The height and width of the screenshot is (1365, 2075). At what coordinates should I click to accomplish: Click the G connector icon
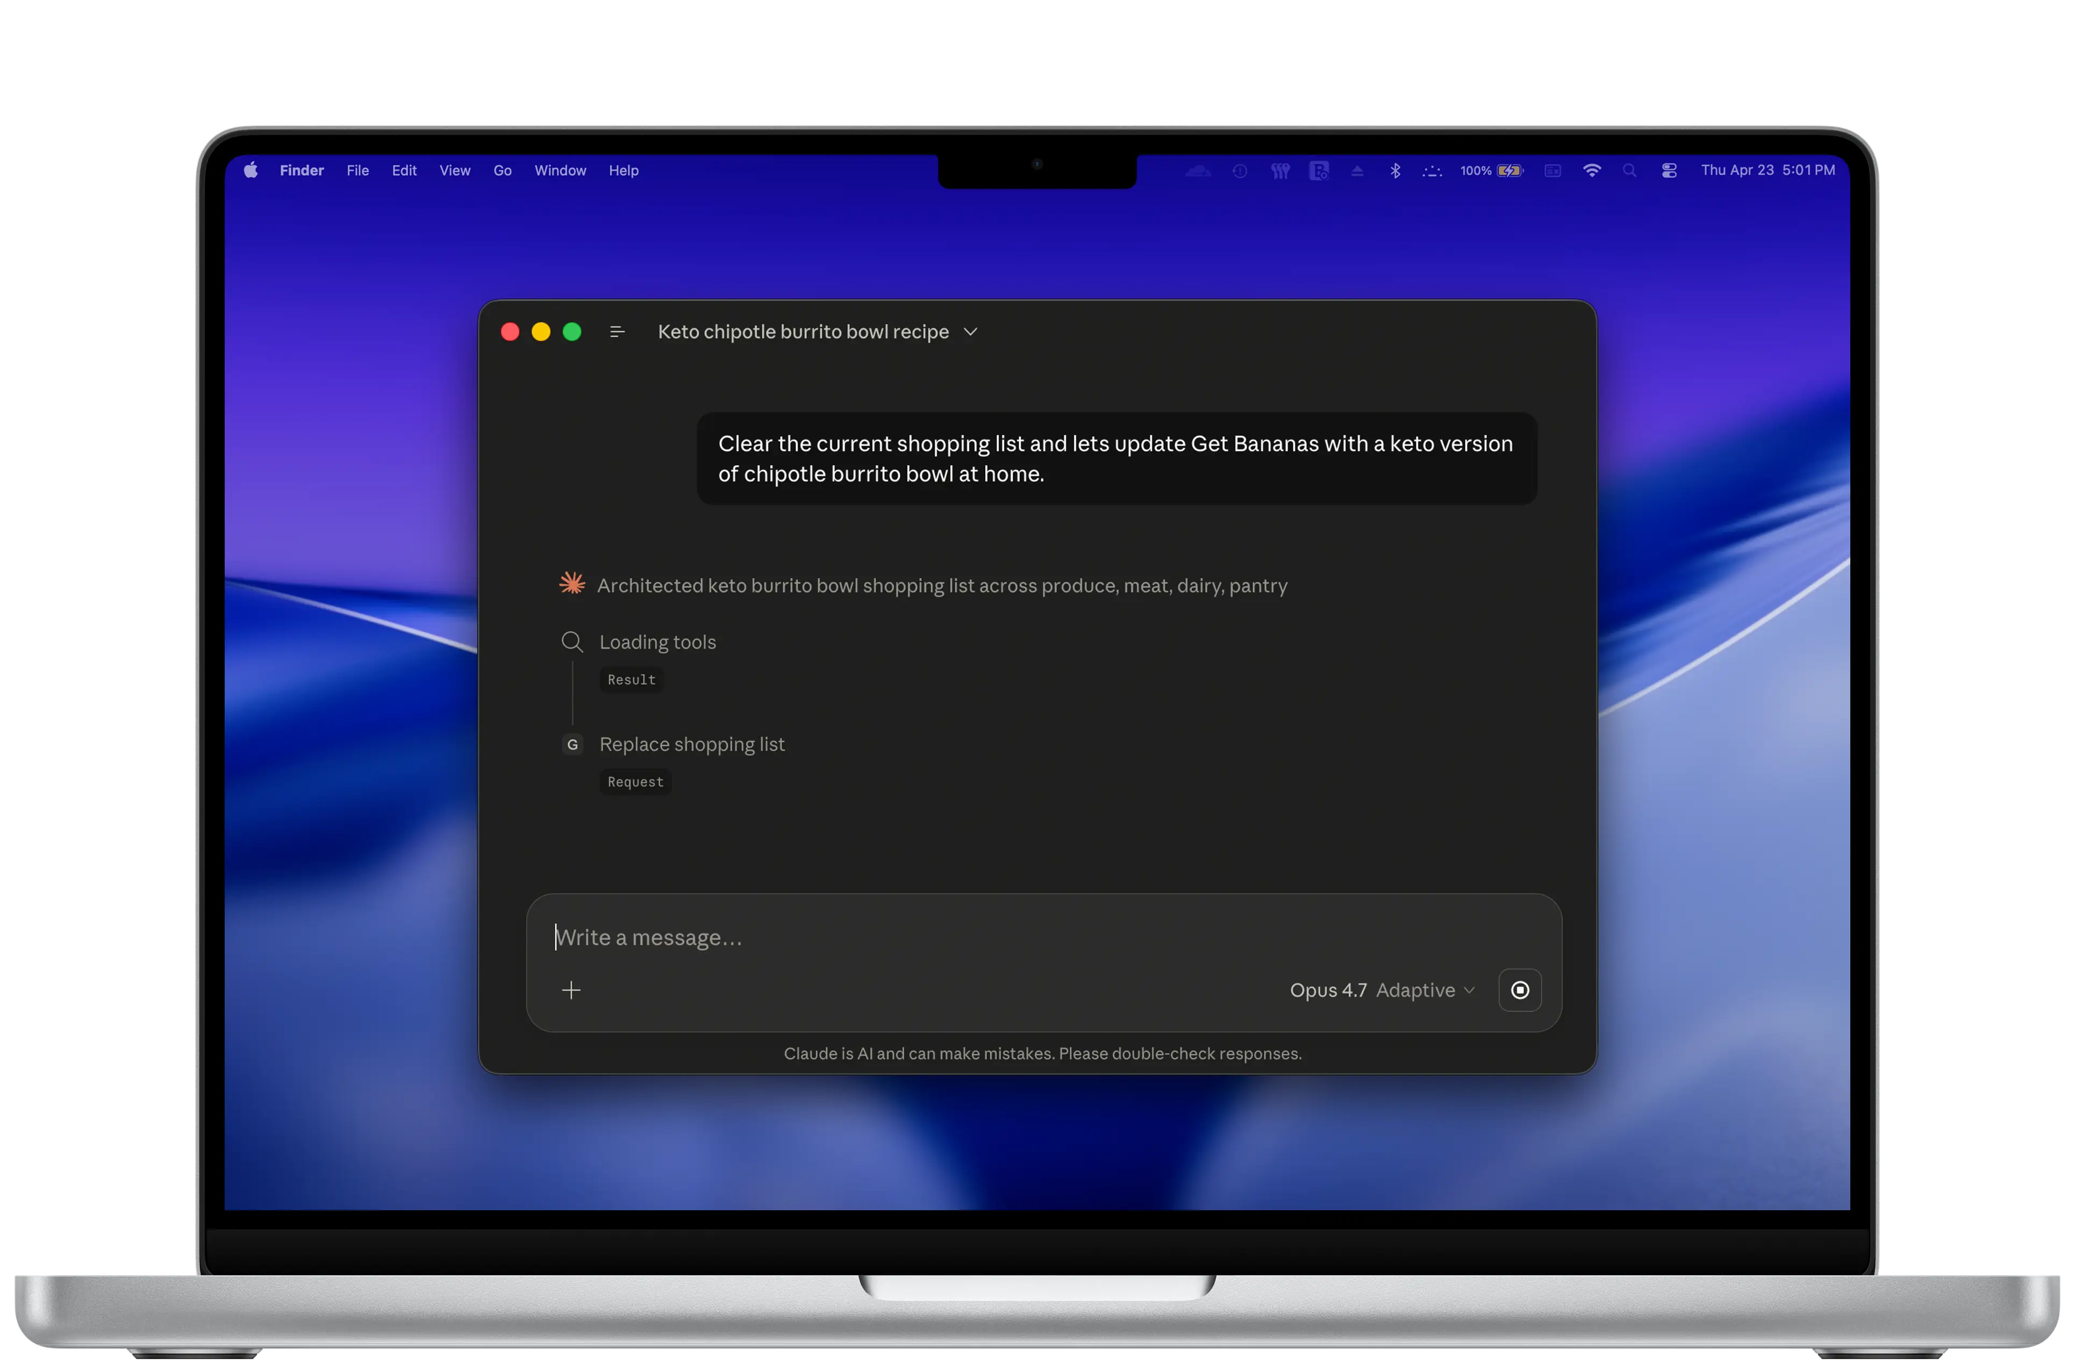[572, 744]
